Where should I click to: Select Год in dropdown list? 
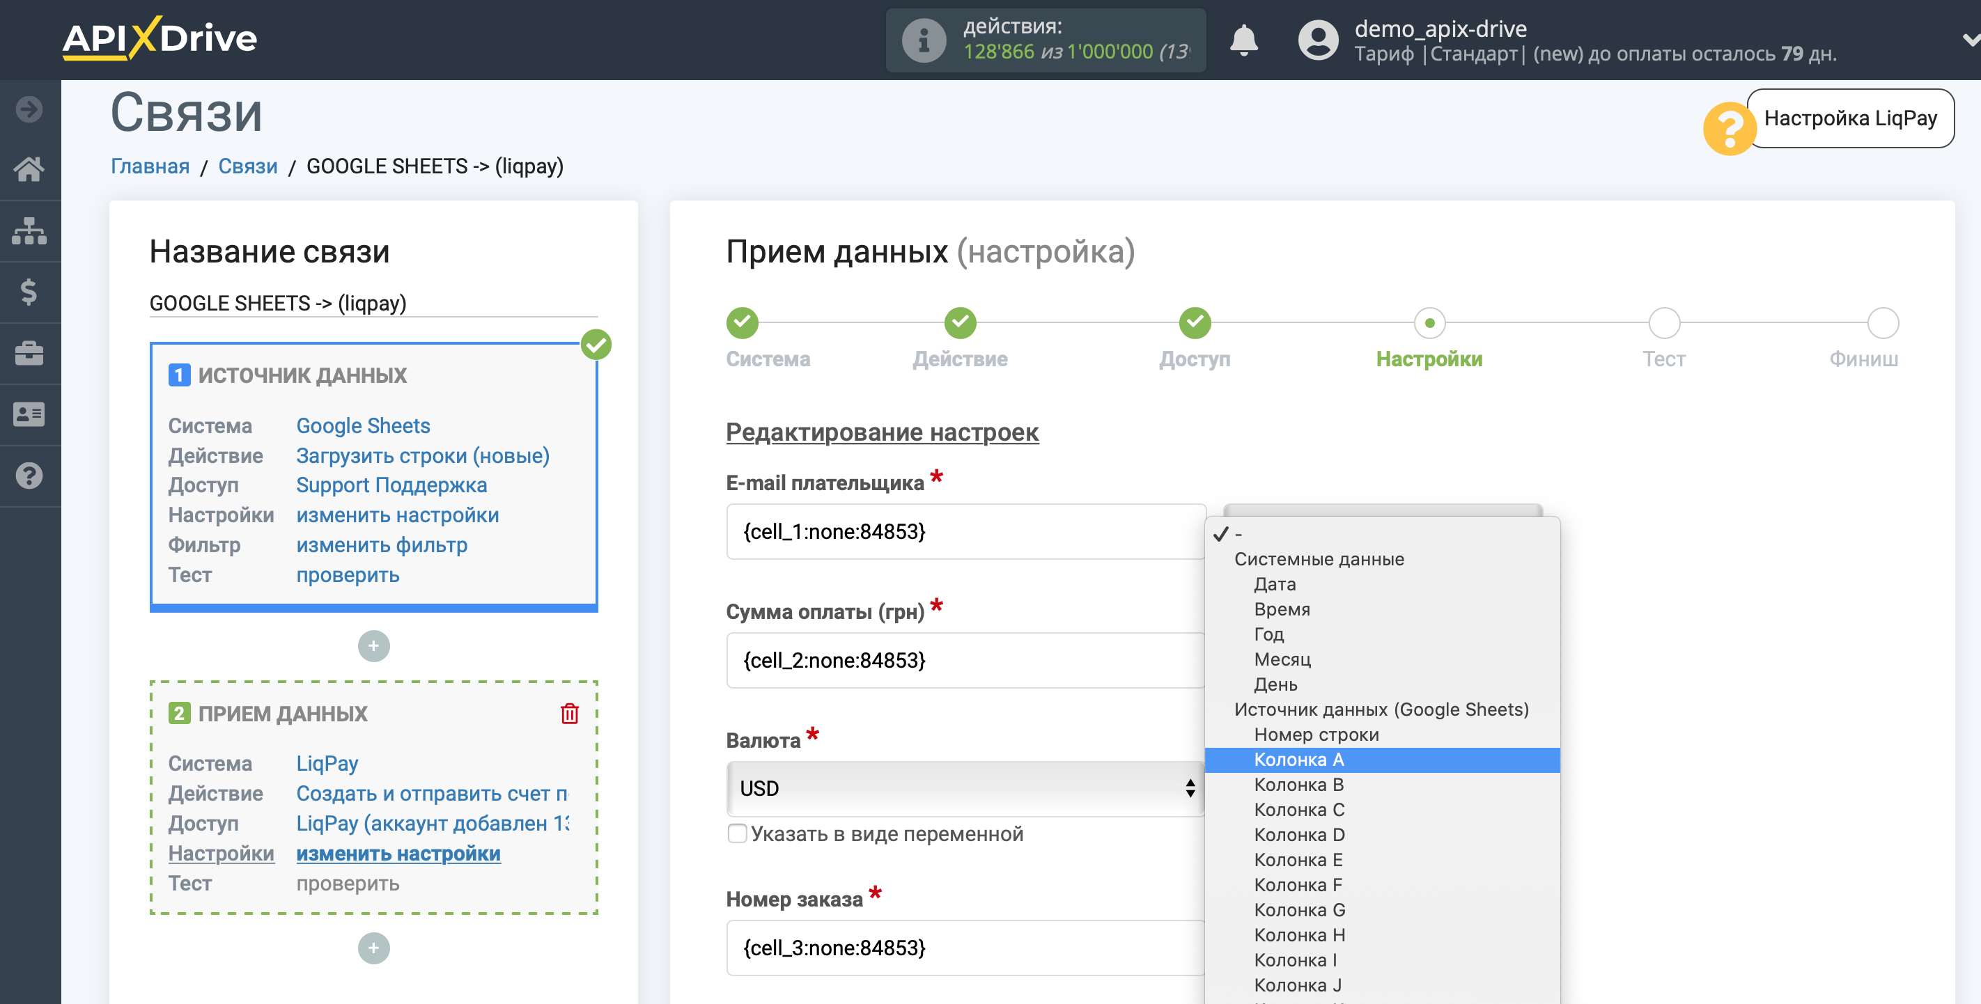point(1383,634)
